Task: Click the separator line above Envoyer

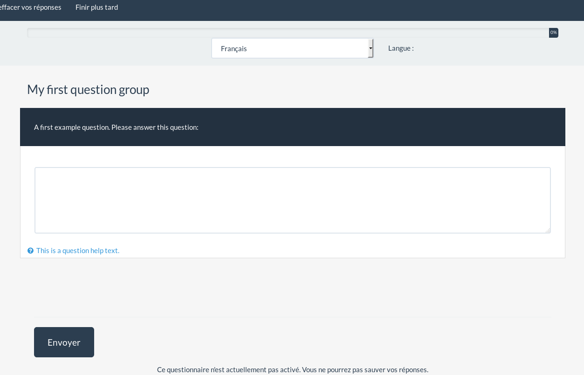Action: (x=292, y=317)
